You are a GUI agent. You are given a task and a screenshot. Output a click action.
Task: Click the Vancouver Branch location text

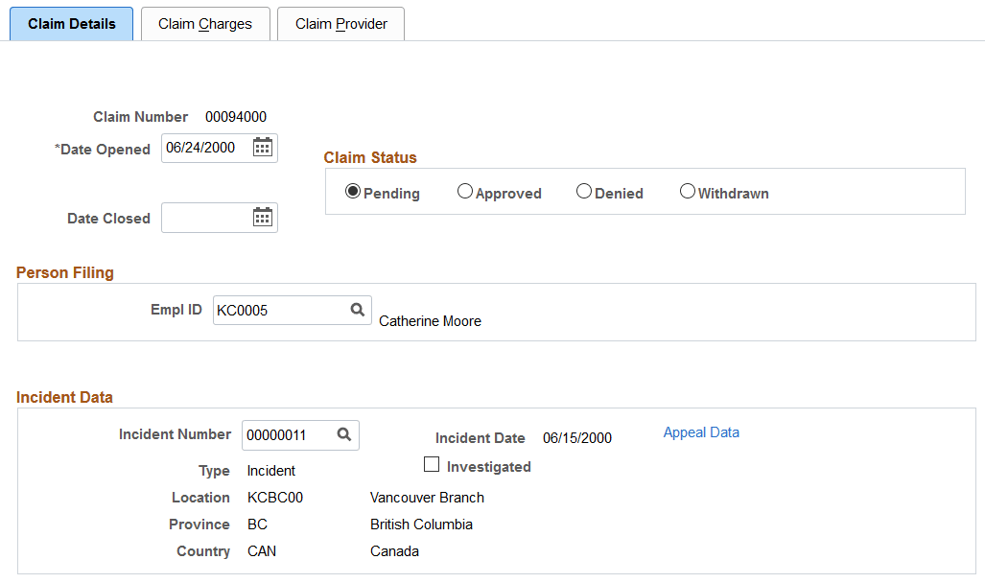[x=427, y=498]
